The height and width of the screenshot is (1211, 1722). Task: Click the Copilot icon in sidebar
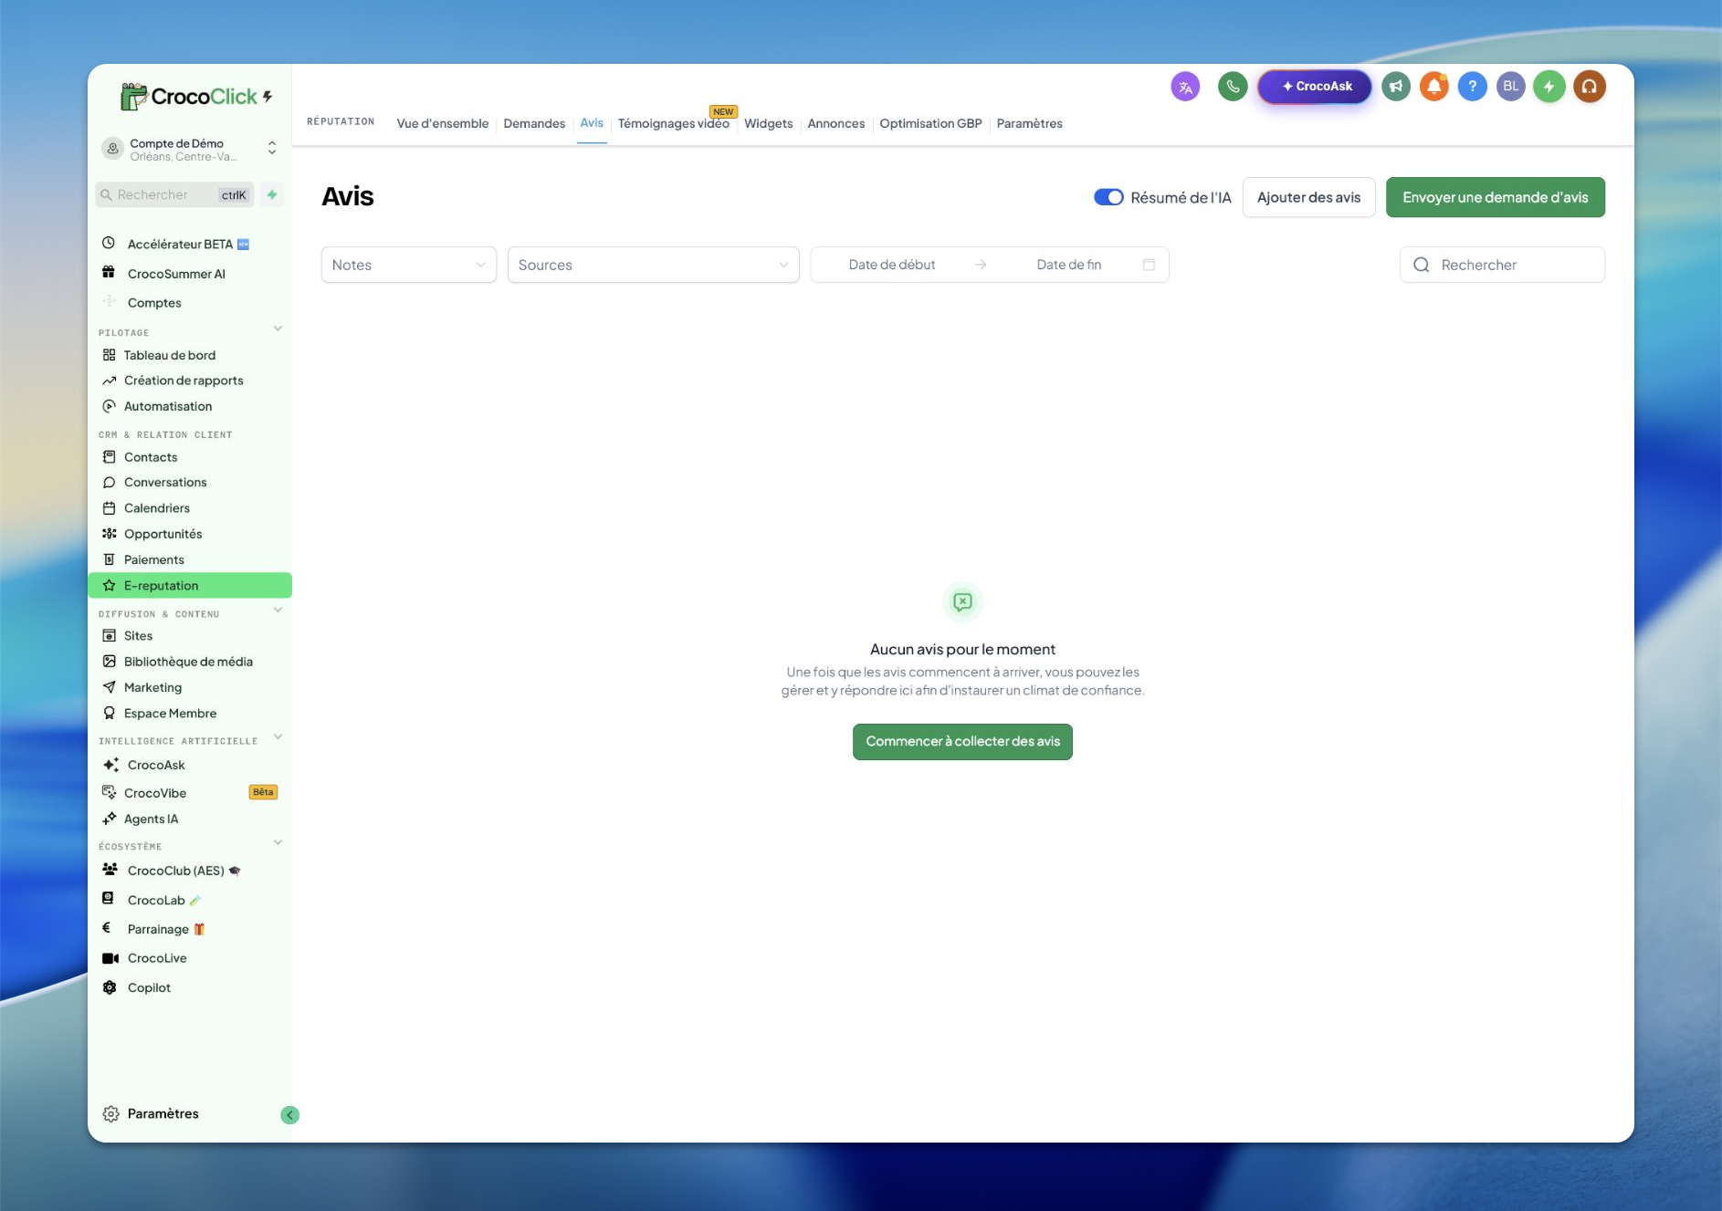(x=110, y=987)
